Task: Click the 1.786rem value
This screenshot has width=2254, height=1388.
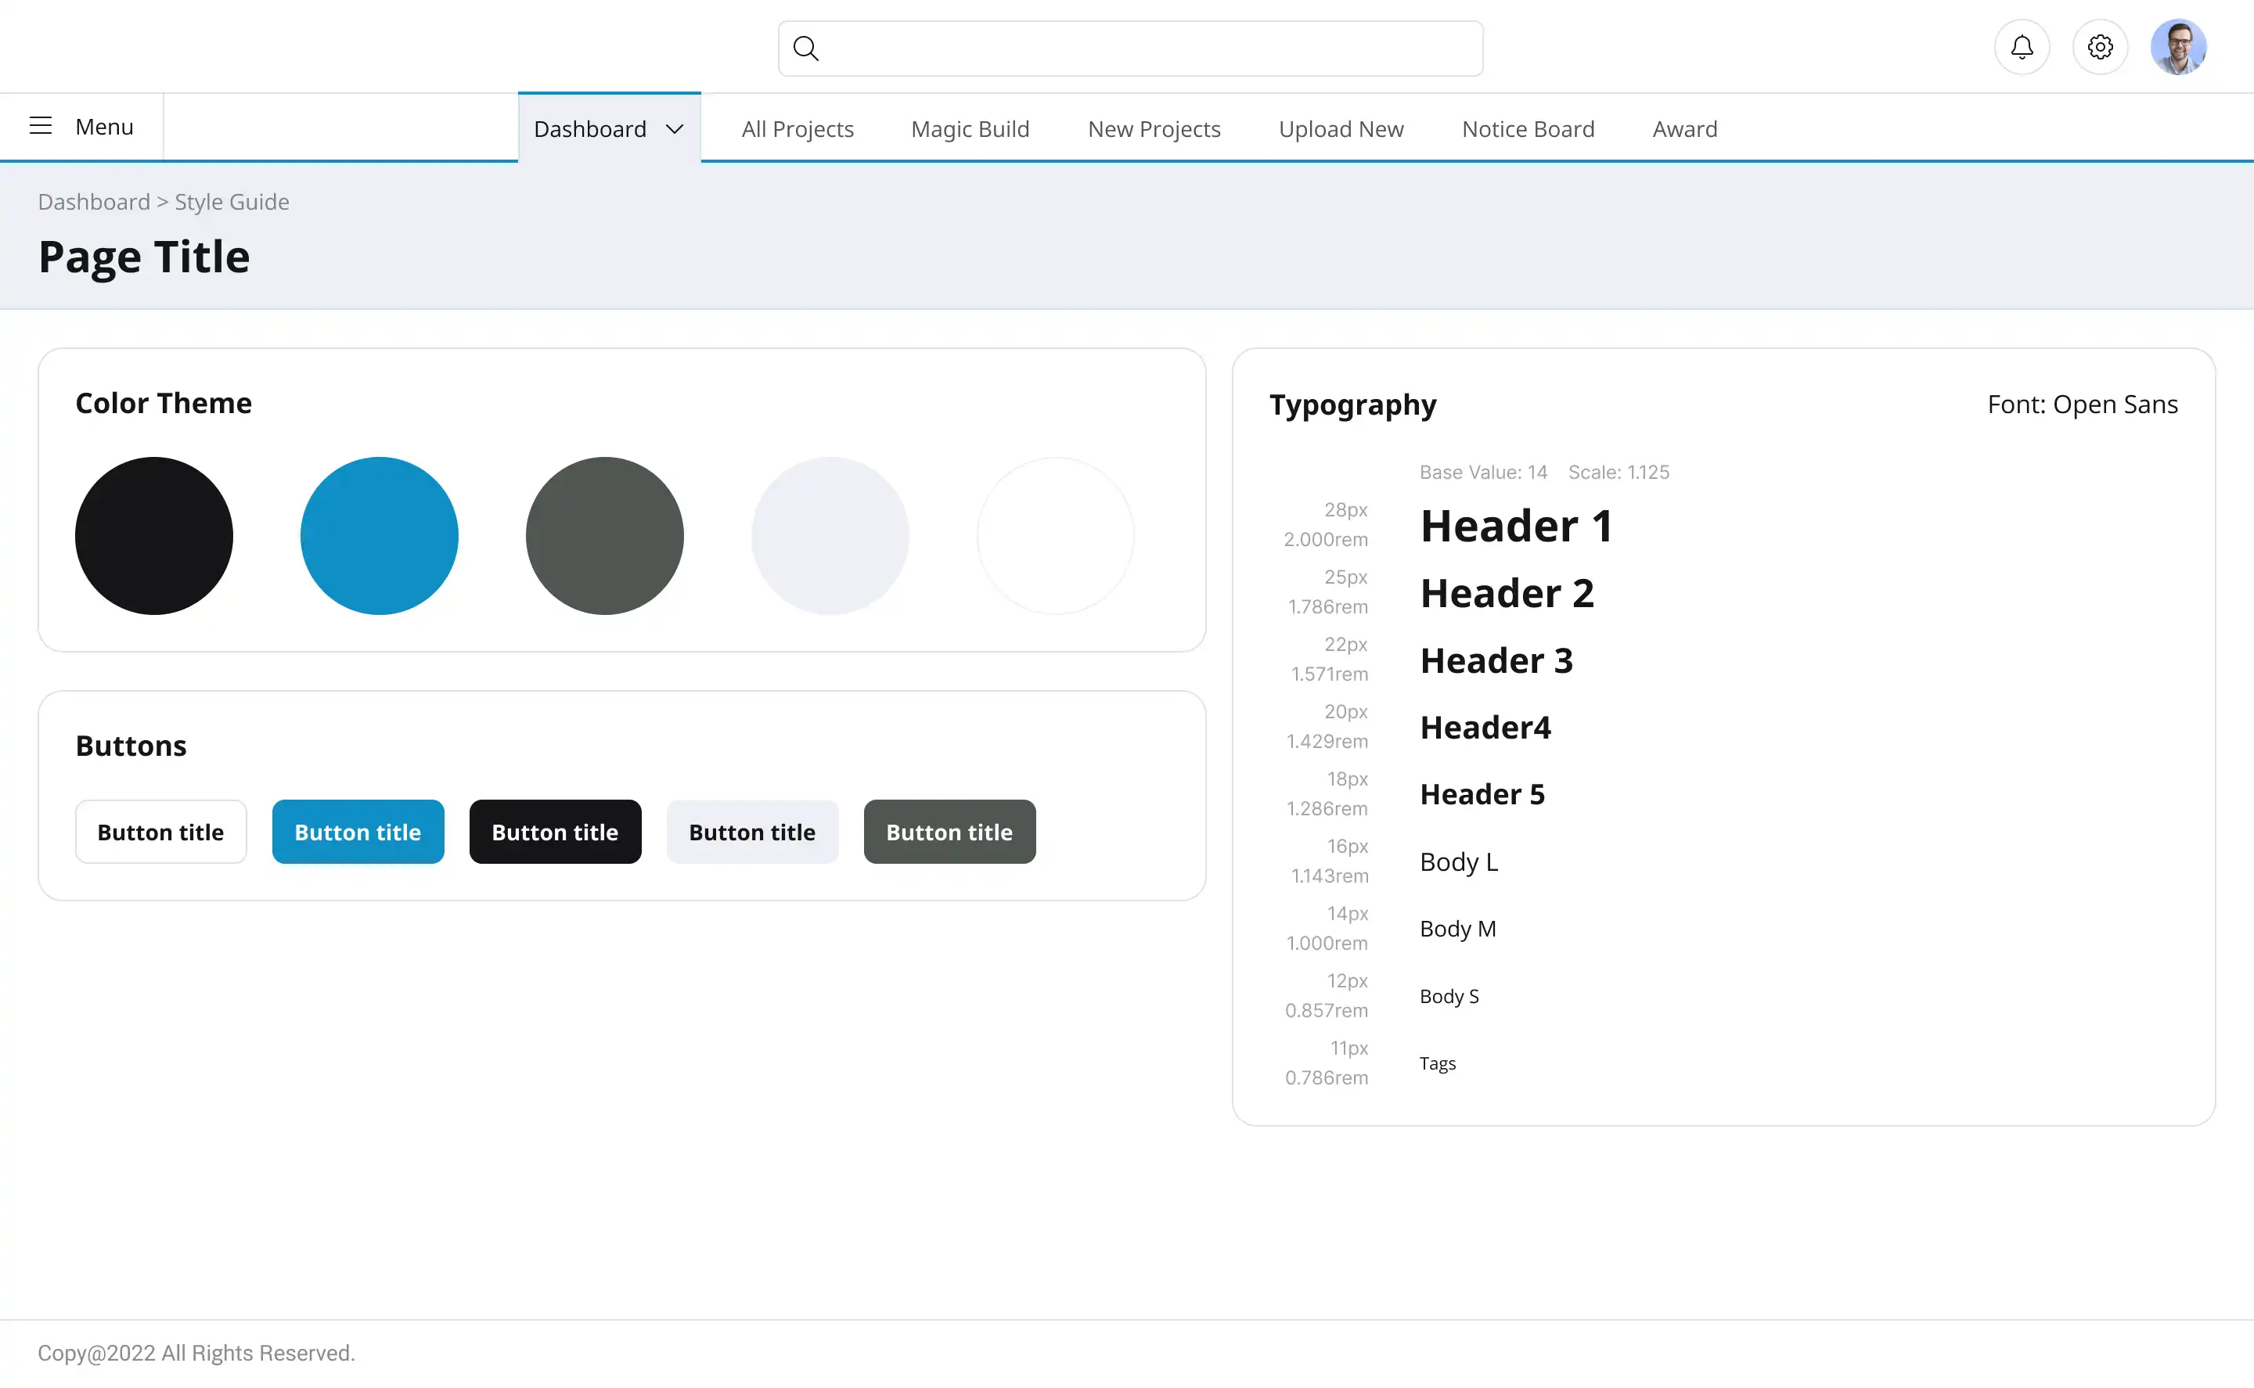Action: 1327,607
